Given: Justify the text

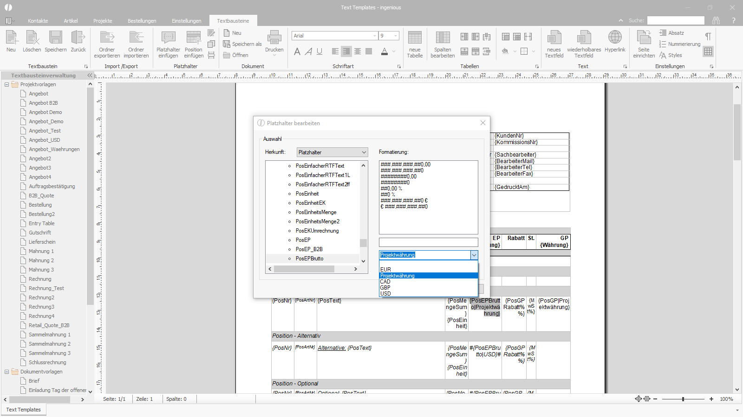Looking at the screenshot, I should (x=369, y=51).
